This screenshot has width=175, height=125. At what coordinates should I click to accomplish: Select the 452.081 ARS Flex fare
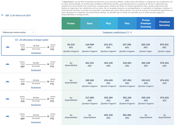[x=127, y=116]
